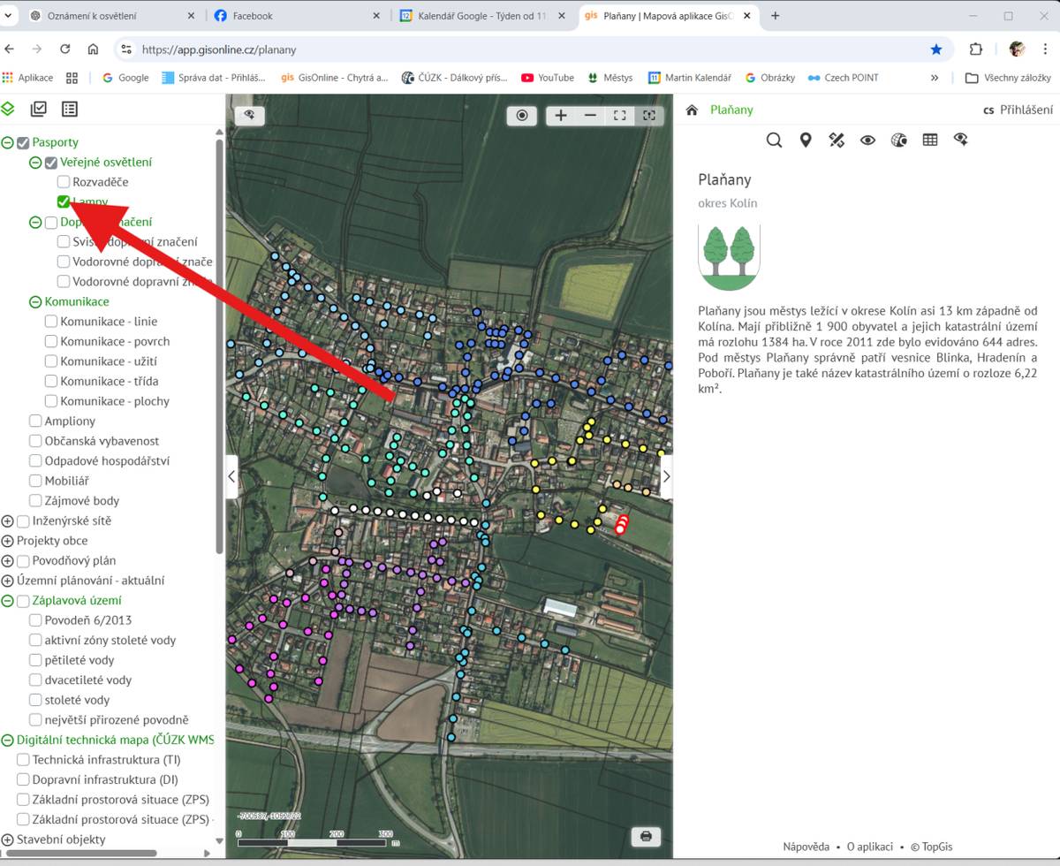The width and height of the screenshot is (1060, 866).
Task: Enable Občanská vybavenost checkbox
Action: pos(35,441)
